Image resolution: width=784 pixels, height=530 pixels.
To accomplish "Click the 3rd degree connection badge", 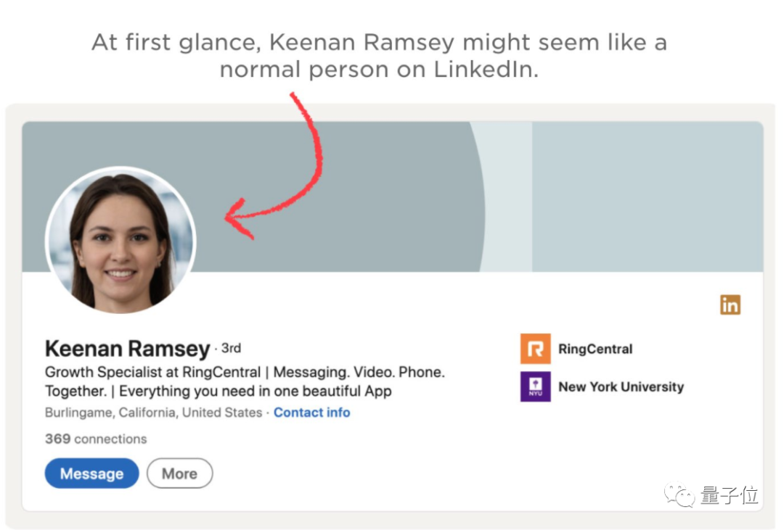I will point(231,348).
